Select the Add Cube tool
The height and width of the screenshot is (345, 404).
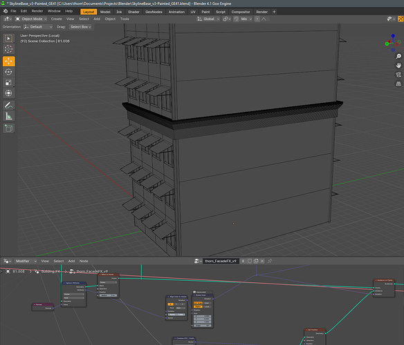click(9, 128)
